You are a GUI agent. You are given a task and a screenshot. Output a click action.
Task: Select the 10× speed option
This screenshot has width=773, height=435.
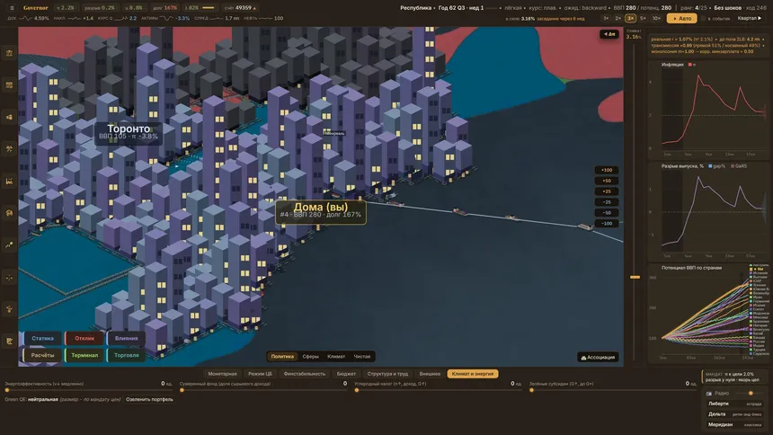(656, 18)
